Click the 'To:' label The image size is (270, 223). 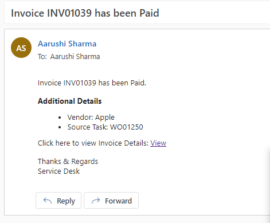click(42, 57)
